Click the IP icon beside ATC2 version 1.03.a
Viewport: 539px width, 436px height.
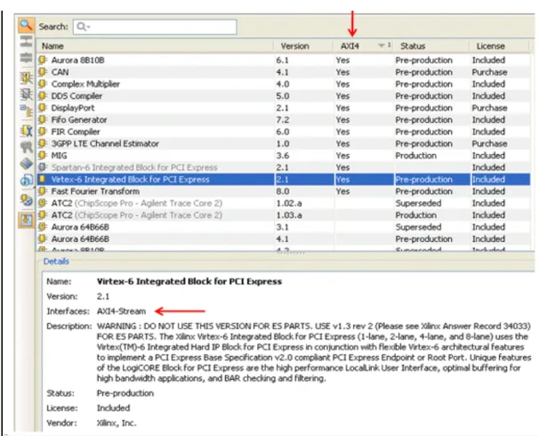pos(43,215)
